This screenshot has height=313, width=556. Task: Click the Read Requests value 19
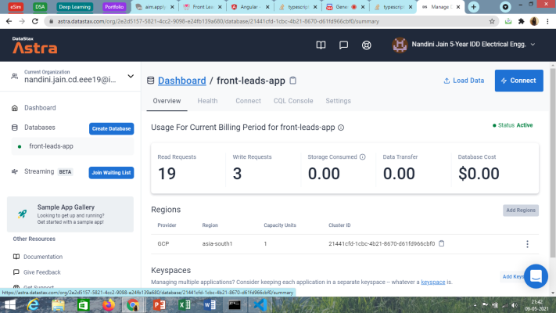coord(167,174)
